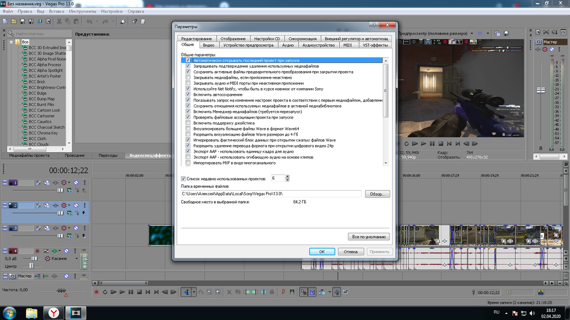Jump to the project end
The image size is (570, 320).
click(x=156, y=292)
